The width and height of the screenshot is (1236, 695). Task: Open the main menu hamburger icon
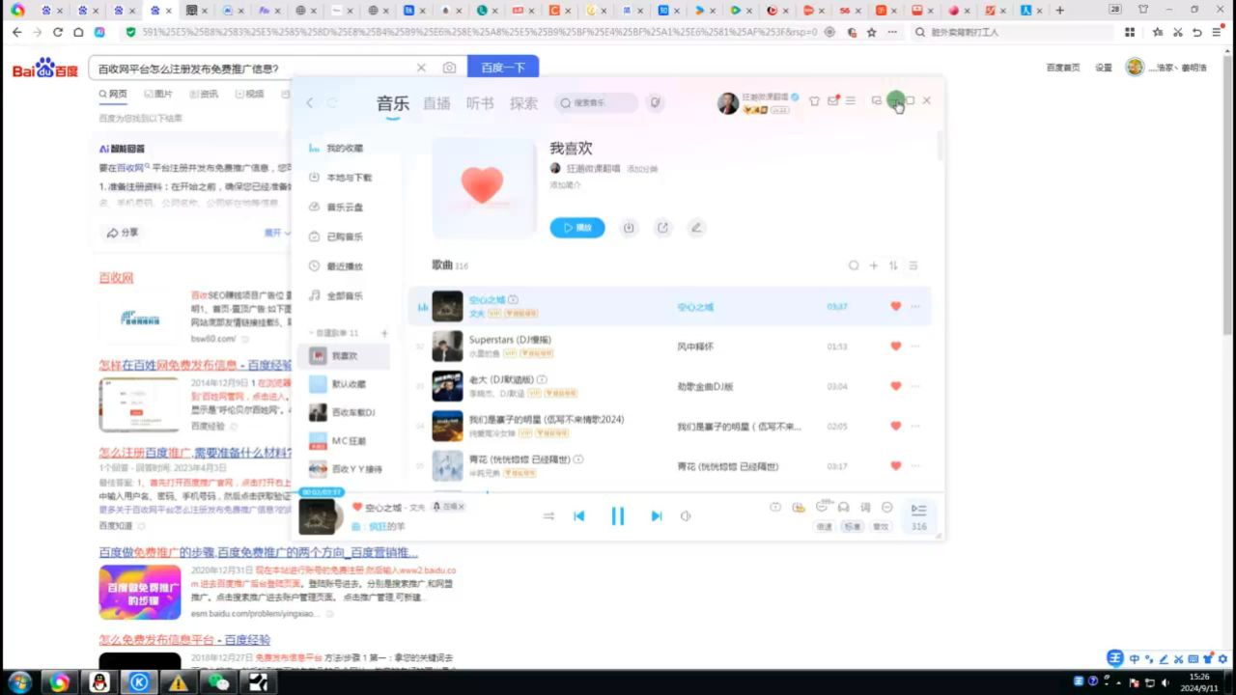(x=851, y=100)
